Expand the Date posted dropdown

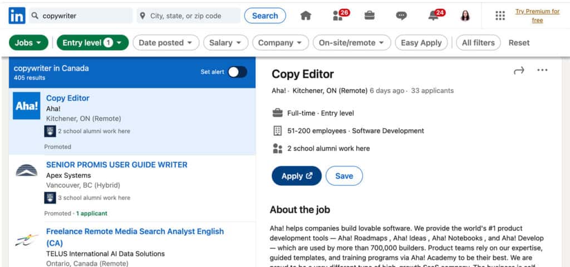tap(166, 43)
